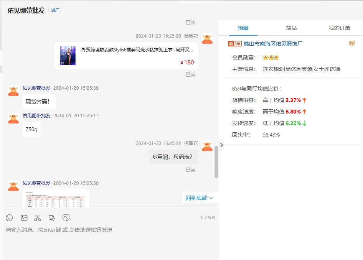
Task: Switch to the 商品 tab
Action: click(x=291, y=28)
